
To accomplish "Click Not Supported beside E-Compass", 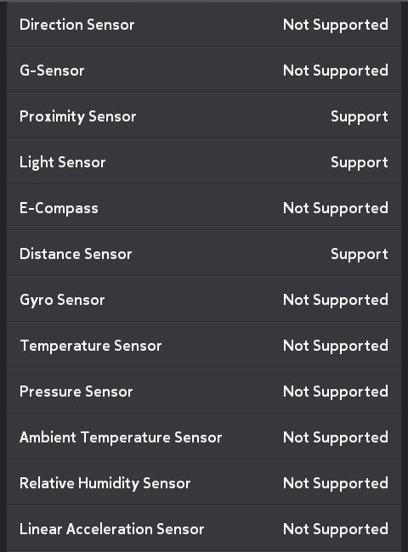I will pyautogui.click(x=336, y=209).
